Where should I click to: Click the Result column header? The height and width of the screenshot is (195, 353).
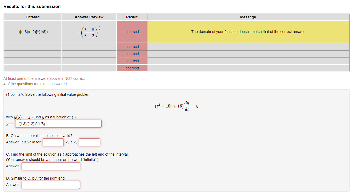coord(132,17)
